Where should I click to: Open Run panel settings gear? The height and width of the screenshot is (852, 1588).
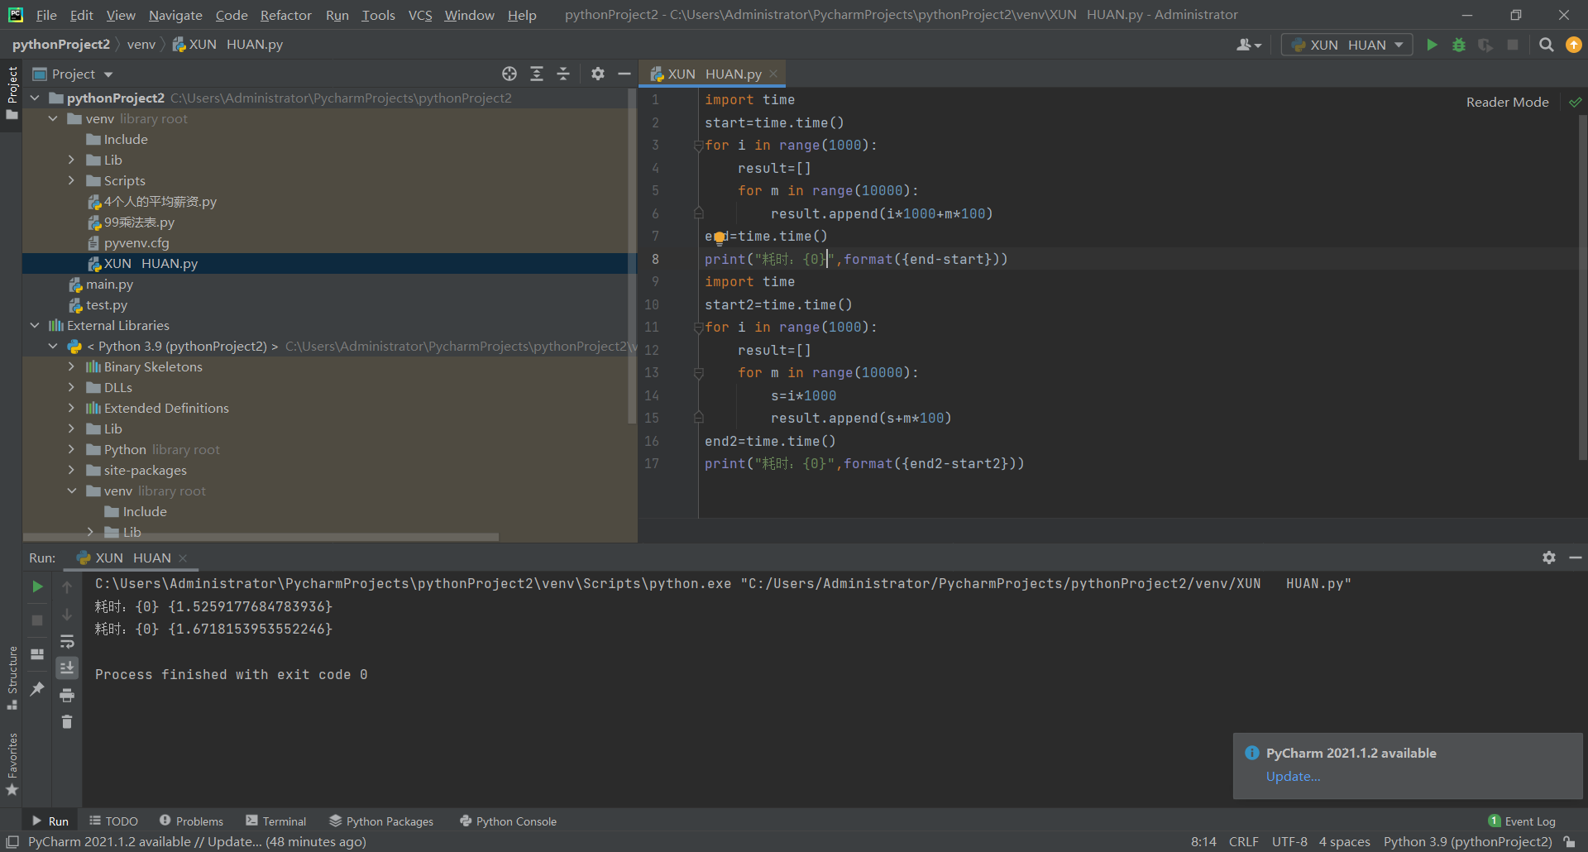[1549, 558]
